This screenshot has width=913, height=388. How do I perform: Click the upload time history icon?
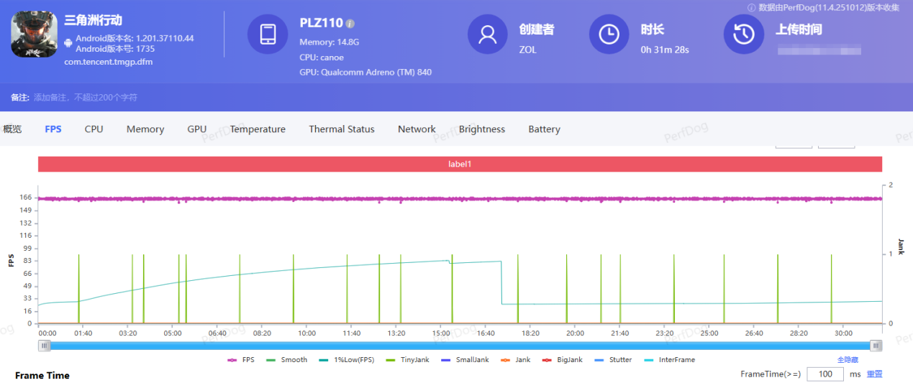pos(743,34)
